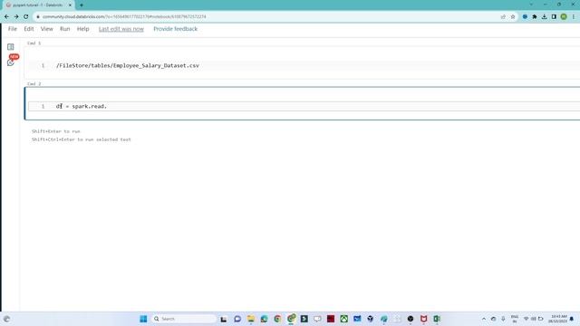
Task: Open the Edit menu
Action: click(x=29, y=29)
